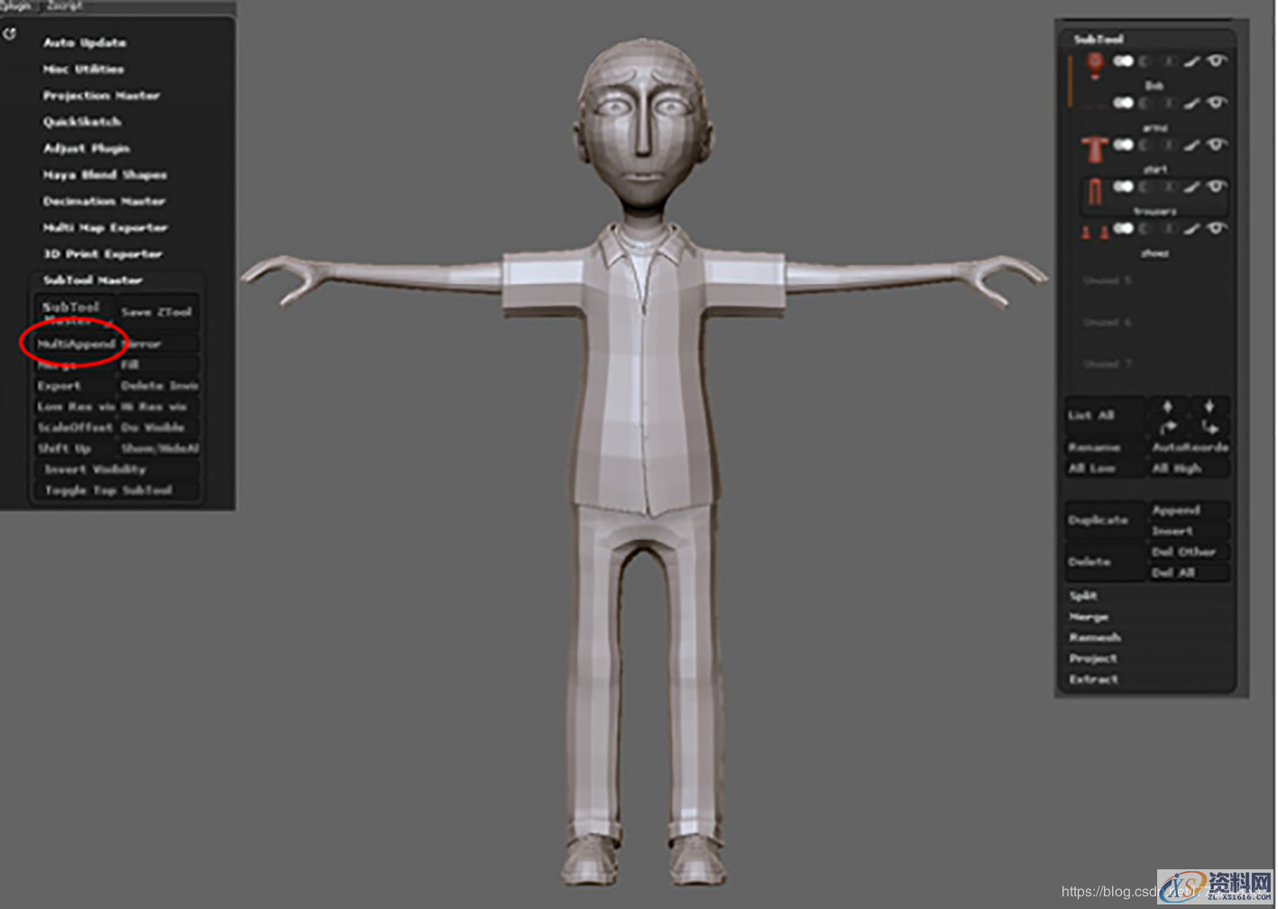Select the trousers subtool thumbnail
Viewport: 1278px width, 909px height.
pyautogui.click(x=1095, y=190)
